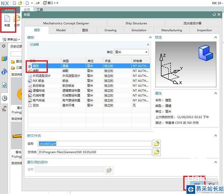Switch to the 工具 ribbon tab
Viewport: 224px width, 194px height.
(x=40, y=10)
